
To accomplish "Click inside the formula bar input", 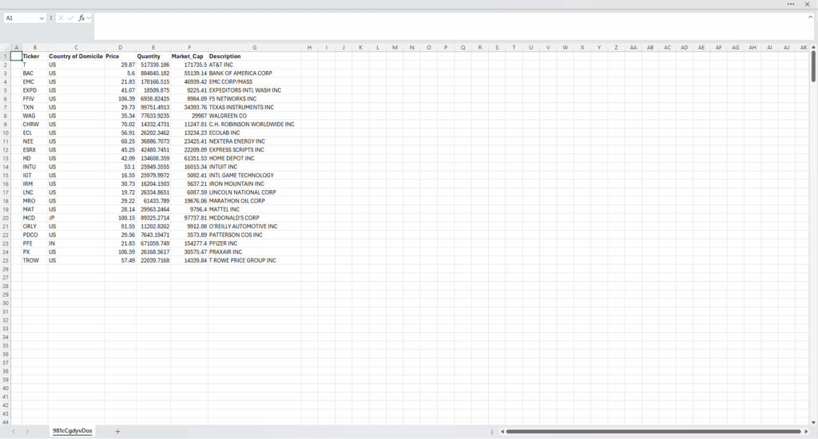I will point(447,26).
